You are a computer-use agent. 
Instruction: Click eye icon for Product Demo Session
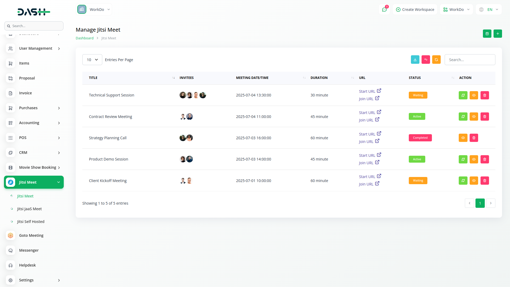(474, 159)
